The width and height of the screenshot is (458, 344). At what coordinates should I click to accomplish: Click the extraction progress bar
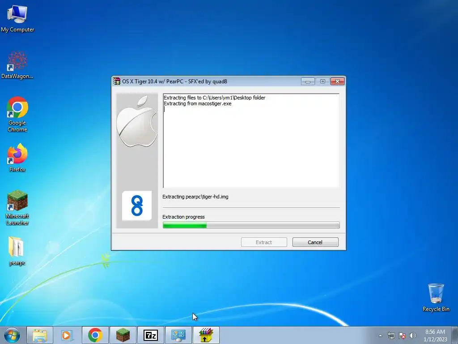click(x=251, y=225)
